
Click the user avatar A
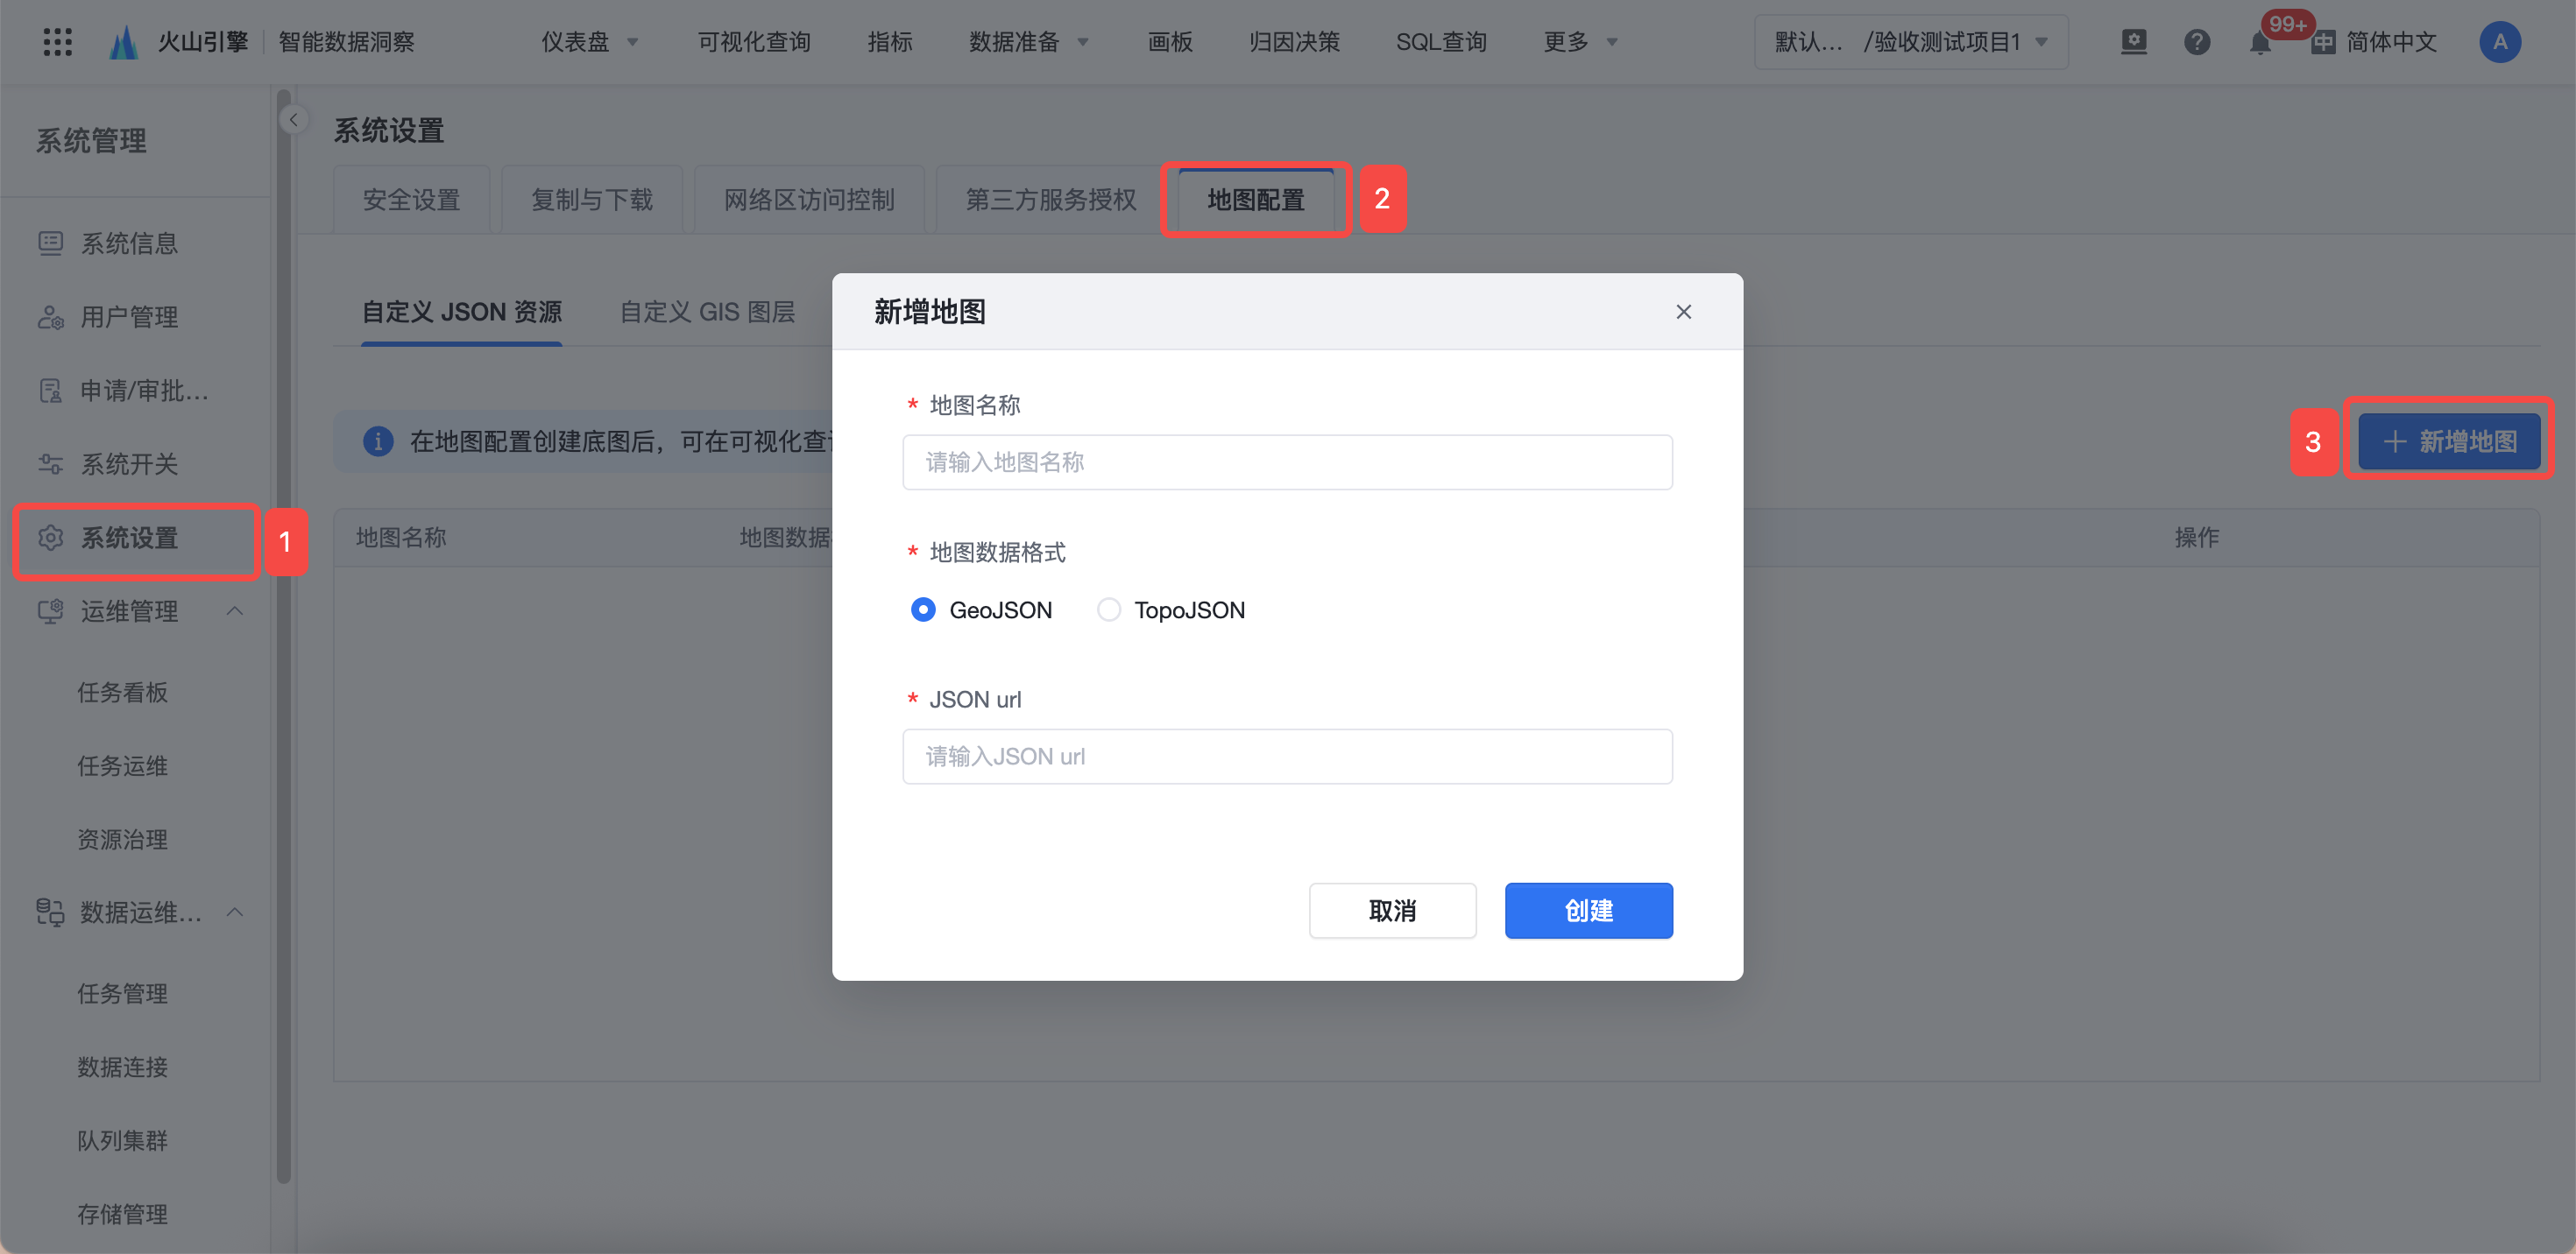tap(2500, 42)
